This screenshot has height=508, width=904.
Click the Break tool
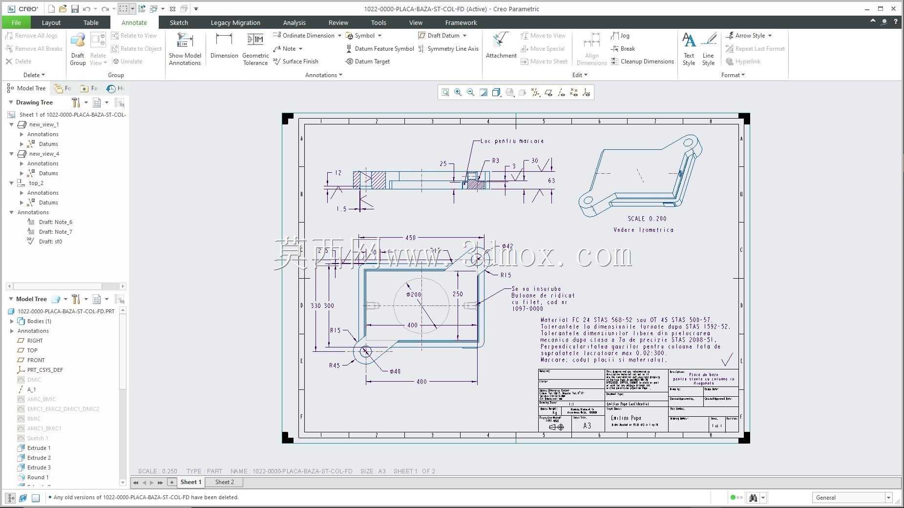pos(623,49)
